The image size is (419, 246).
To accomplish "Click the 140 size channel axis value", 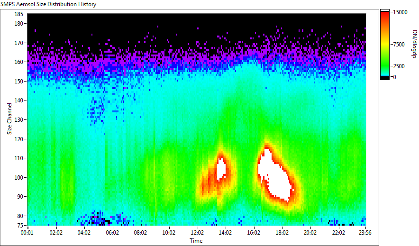I will (19, 100).
